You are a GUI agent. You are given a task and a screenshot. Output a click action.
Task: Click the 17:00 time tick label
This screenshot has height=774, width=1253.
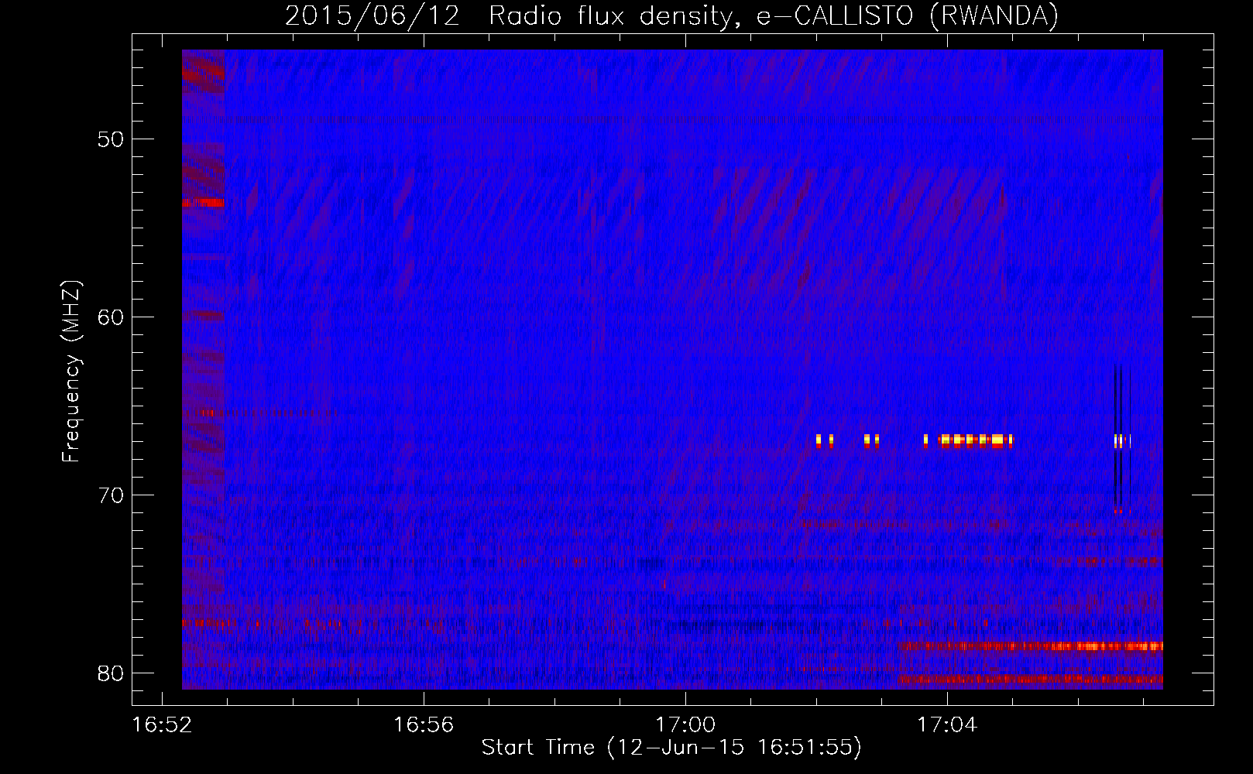pos(685,725)
